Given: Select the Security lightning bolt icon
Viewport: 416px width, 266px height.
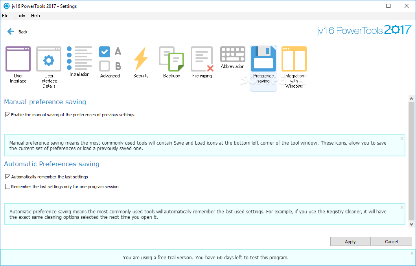Looking at the screenshot, I should pyautogui.click(x=141, y=59).
